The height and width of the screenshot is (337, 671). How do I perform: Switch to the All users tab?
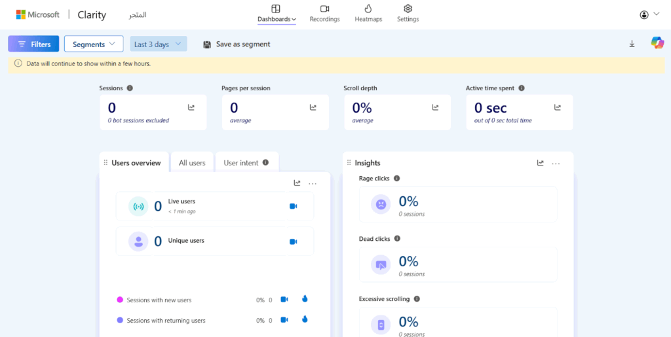[x=192, y=163]
